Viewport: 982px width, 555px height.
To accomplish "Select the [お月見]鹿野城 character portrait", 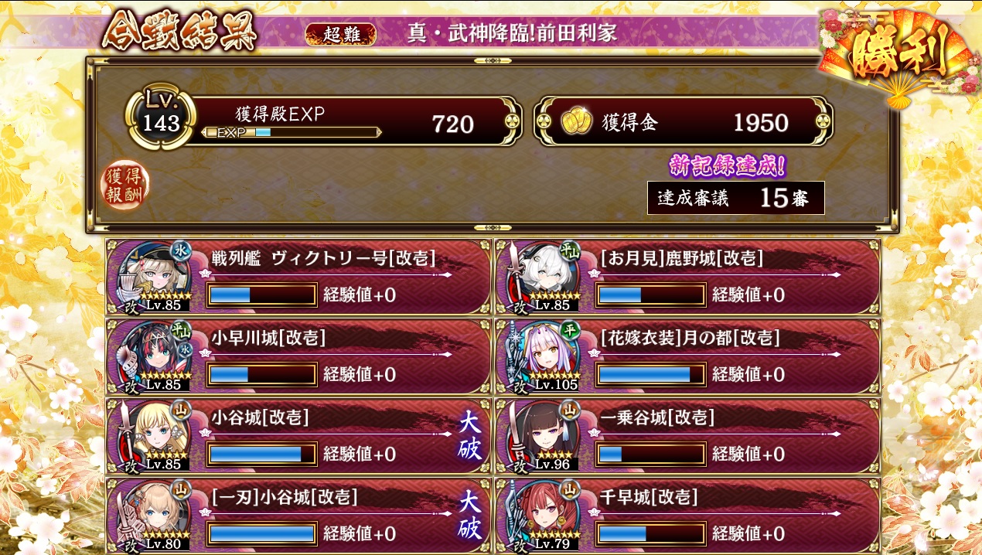I will pyautogui.click(x=543, y=277).
